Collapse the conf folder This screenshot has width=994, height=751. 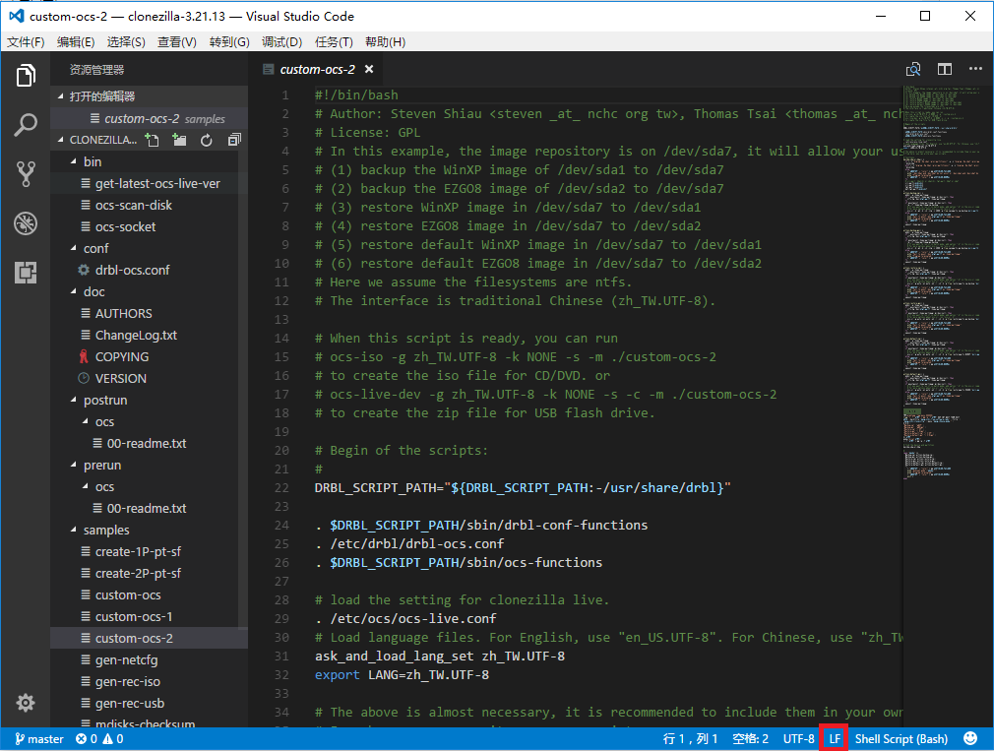click(x=95, y=248)
